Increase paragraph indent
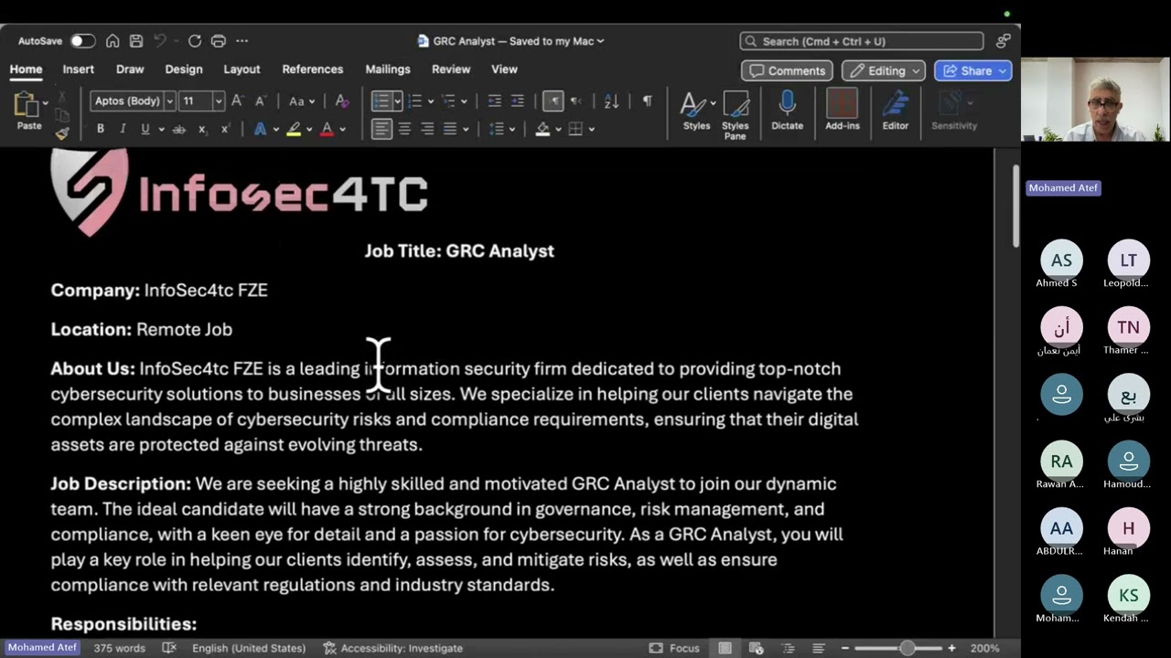1171x658 pixels. [x=517, y=101]
